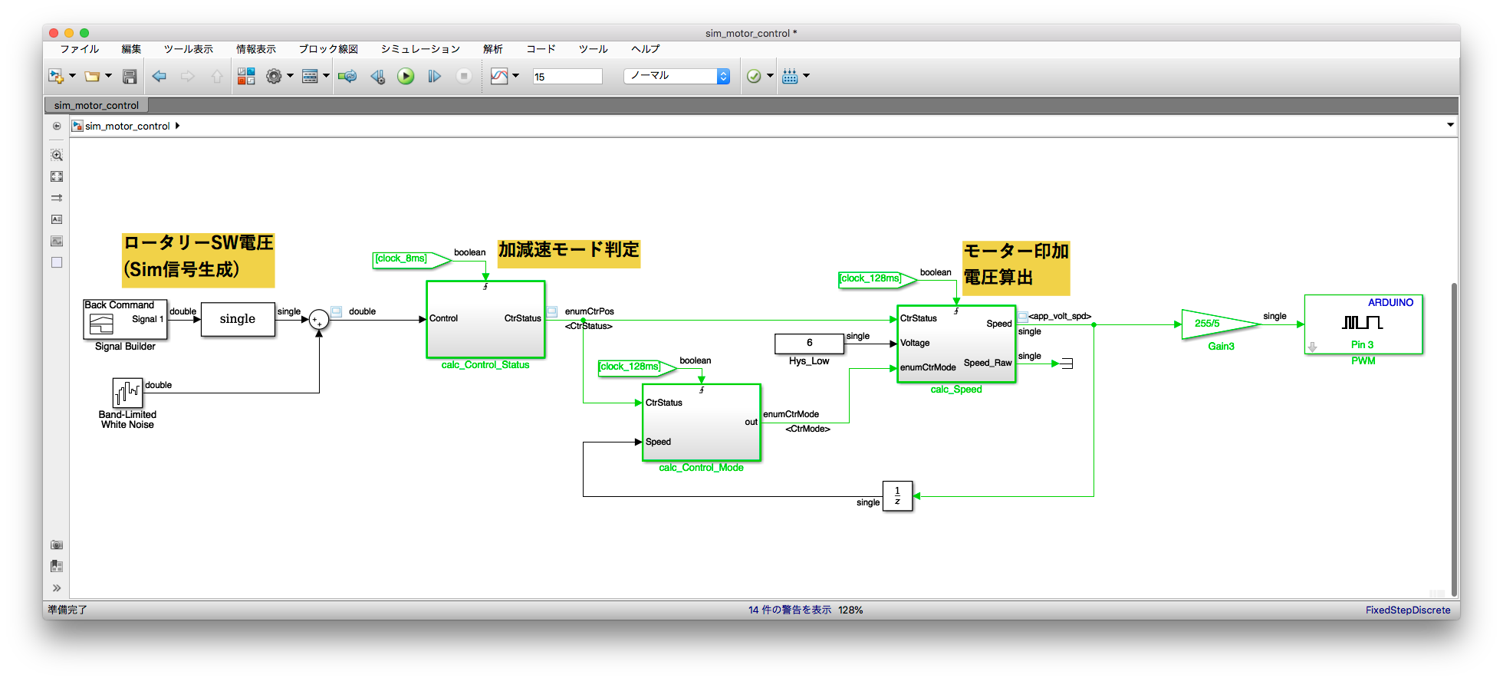Open the Open-file dropdown arrow
The image size is (1503, 681).
pos(108,76)
